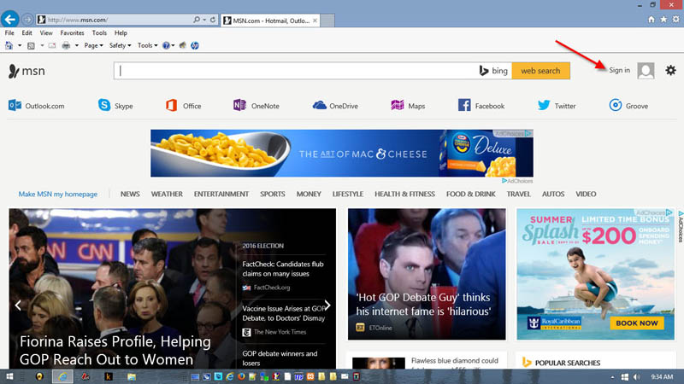The image size is (684, 384).
Task: Open the Tools dropdown in command bar
Action: [x=147, y=45]
